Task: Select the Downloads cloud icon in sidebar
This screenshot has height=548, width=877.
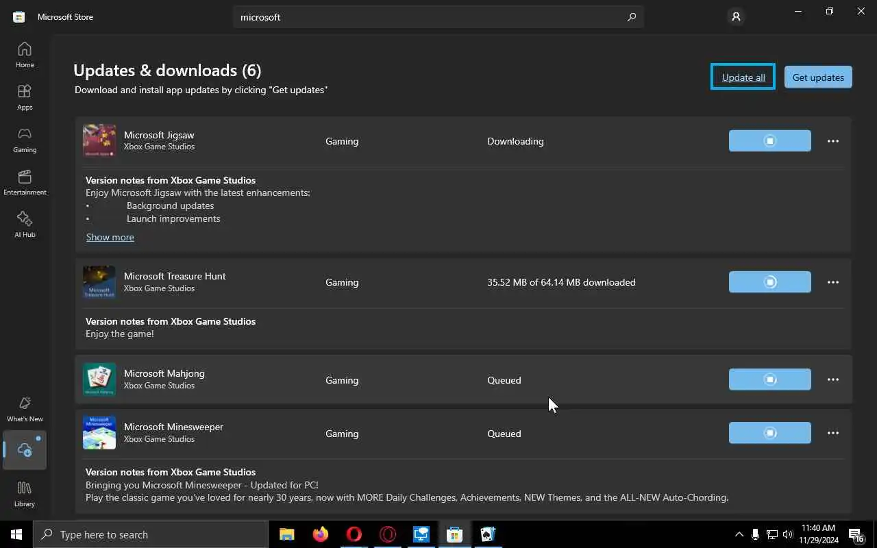Action: point(25,450)
